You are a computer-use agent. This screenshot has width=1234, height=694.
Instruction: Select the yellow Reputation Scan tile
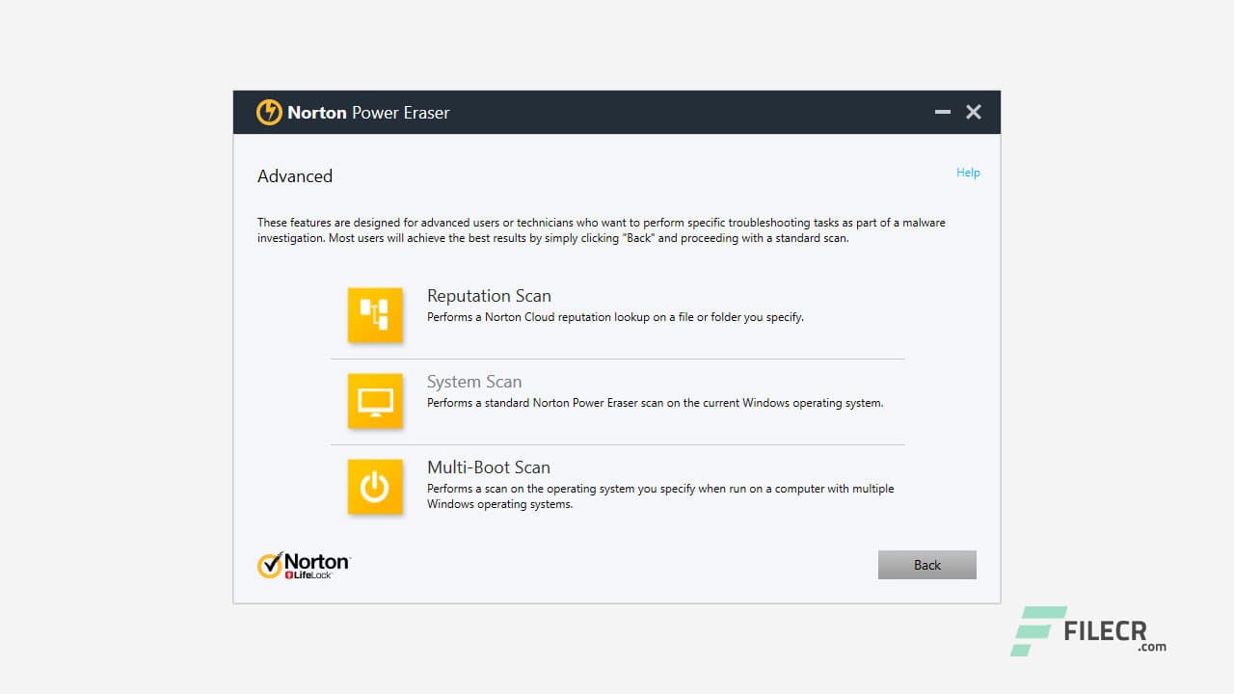coord(375,314)
